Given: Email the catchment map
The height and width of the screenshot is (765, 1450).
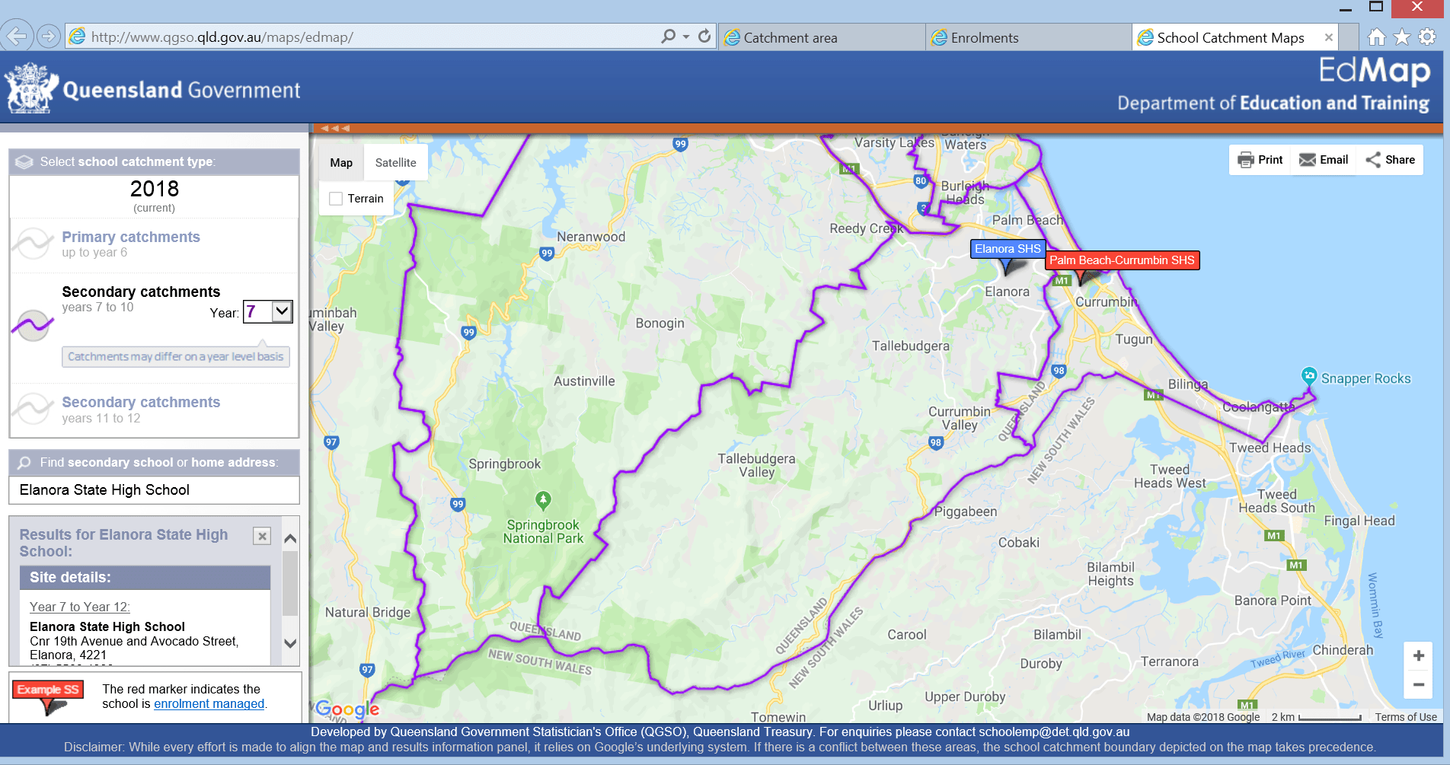Looking at the screenshot, I should [x=1324, y=160].
